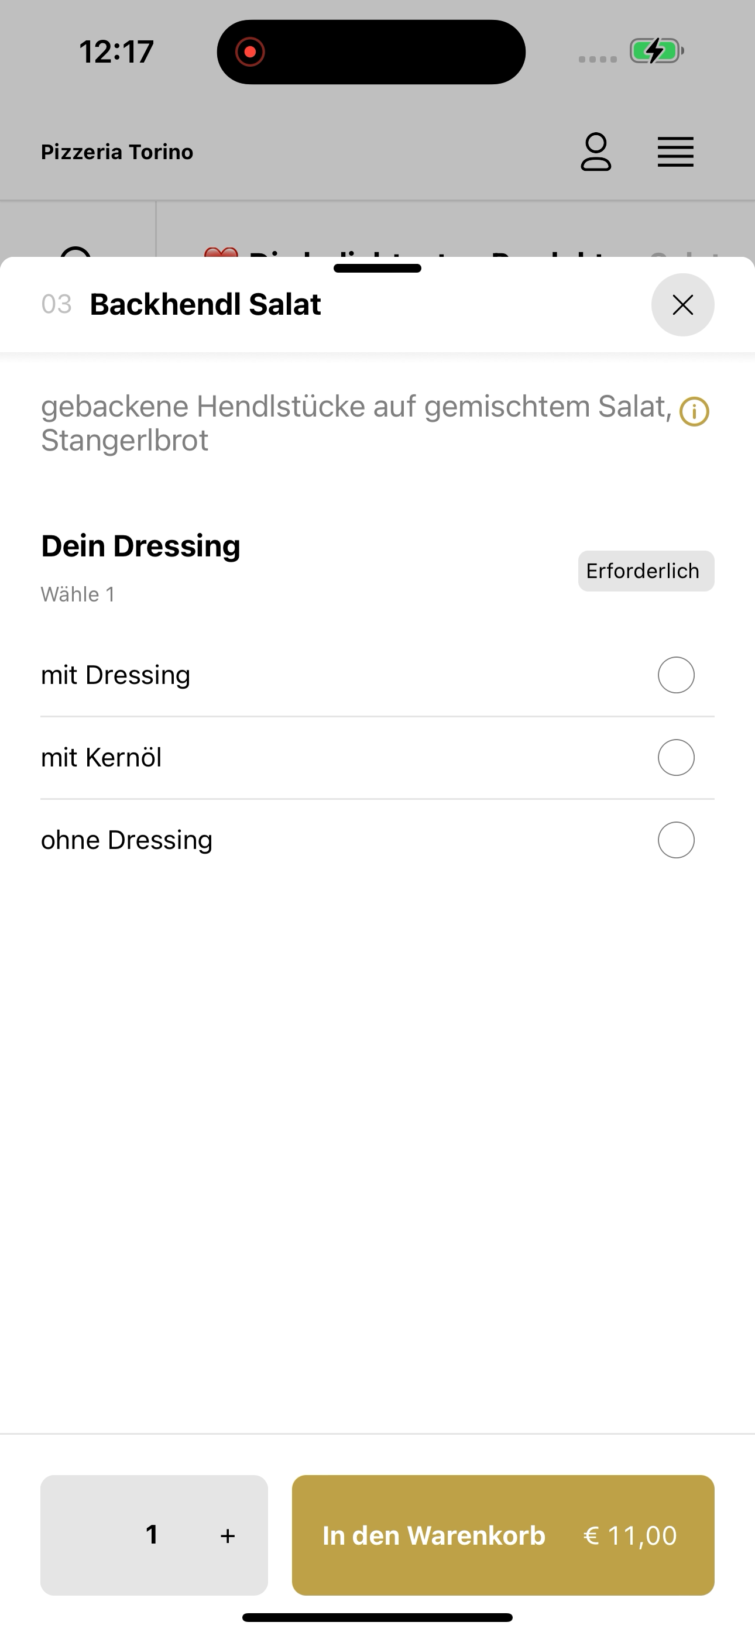755x1636 pixels.
Task: Tap the search magnifier icon
Action: [76, 252]
